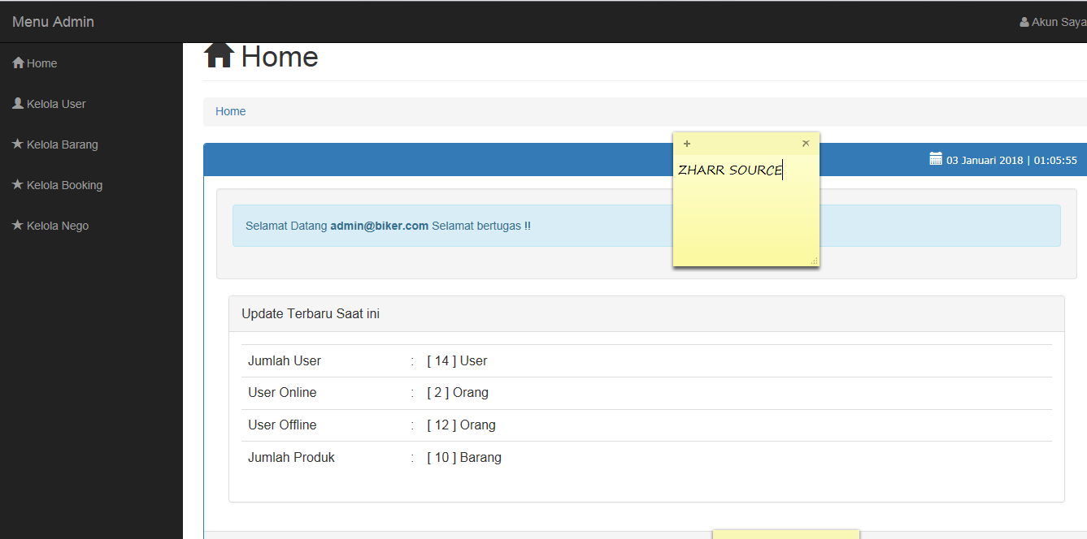This screenshot has height=539, width=1087.
Task: Select Kelola Booking from the sidebar
Action: coord(91,185)
